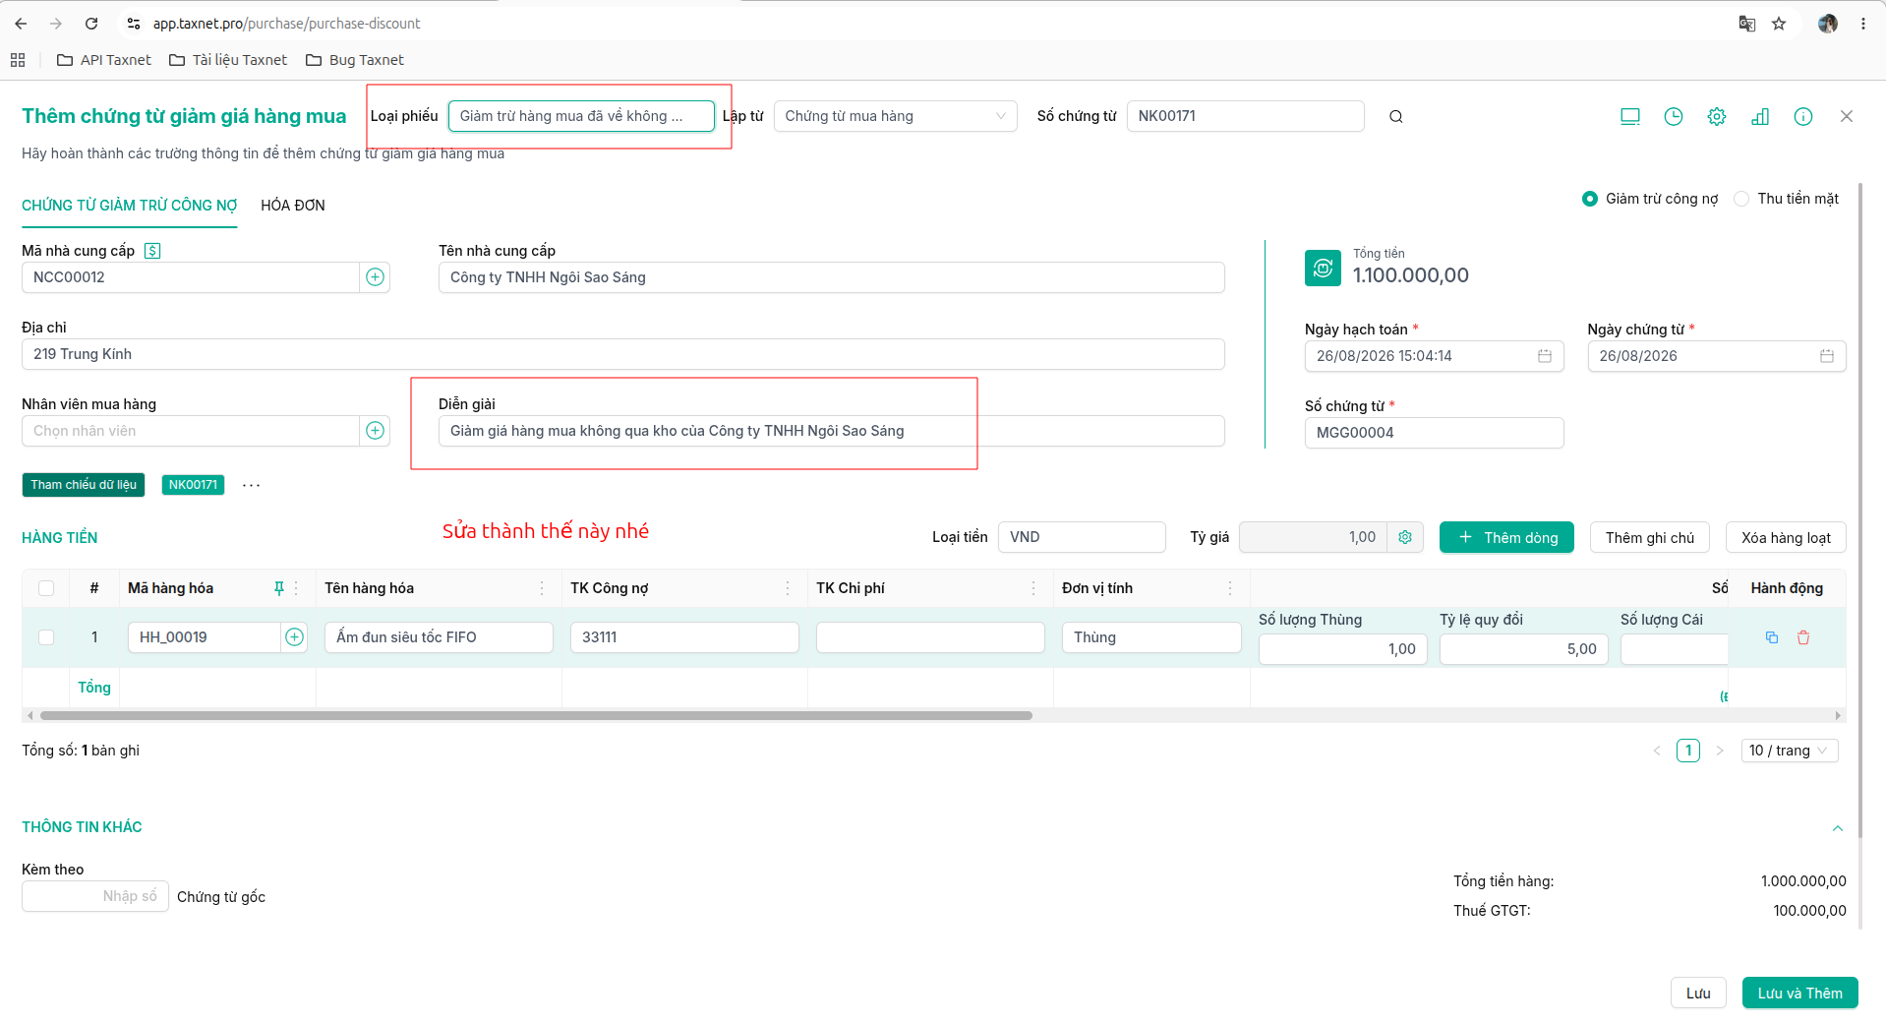Tick the checkbox for row 1

tap(46, 637)
